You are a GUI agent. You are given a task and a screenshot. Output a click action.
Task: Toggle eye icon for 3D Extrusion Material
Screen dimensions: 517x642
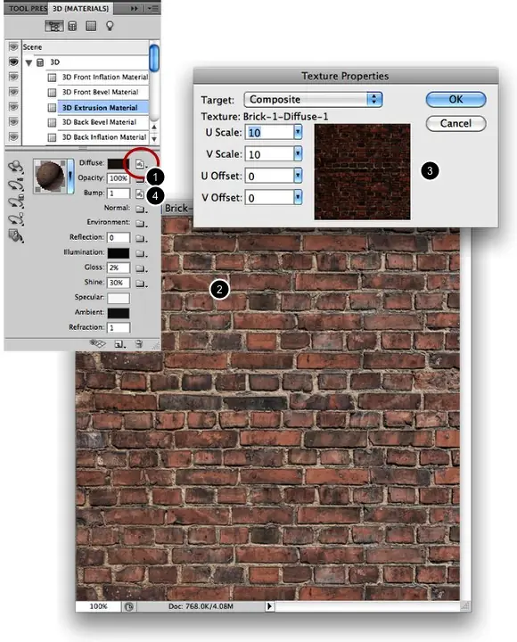[x=13, y=107]
